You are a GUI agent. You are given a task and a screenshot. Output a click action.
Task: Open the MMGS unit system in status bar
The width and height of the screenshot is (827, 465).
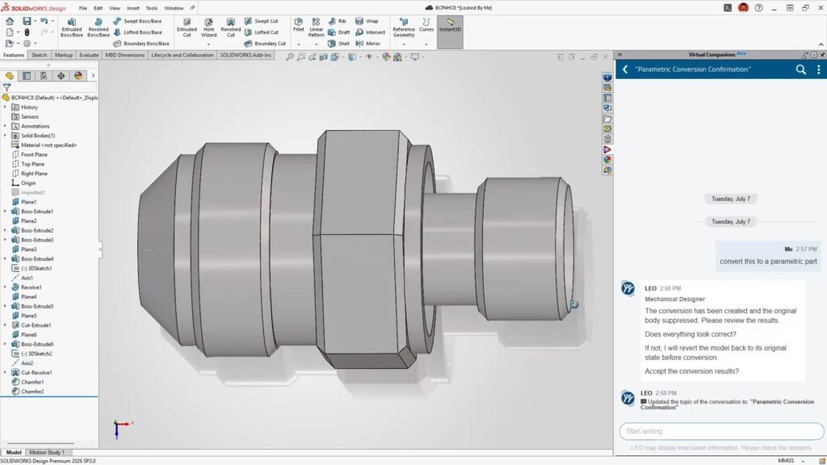pos(785,460)
